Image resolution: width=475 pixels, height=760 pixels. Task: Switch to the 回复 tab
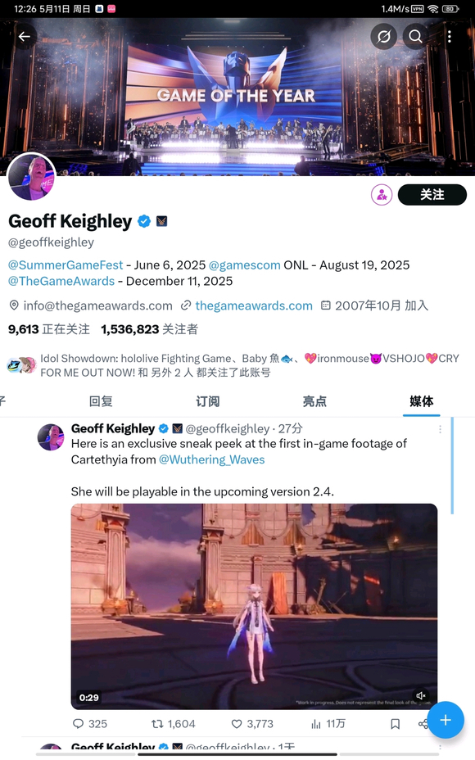coord(101,401)
